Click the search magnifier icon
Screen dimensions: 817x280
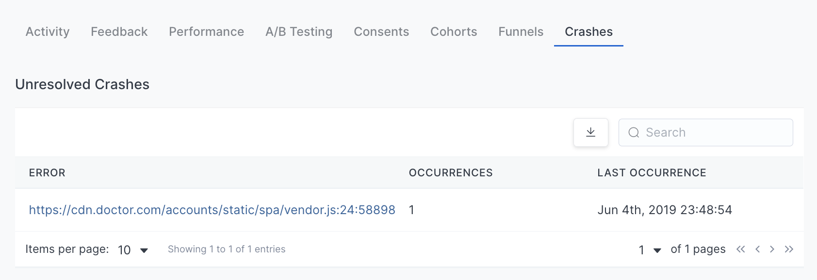click(x=634, y=133)
